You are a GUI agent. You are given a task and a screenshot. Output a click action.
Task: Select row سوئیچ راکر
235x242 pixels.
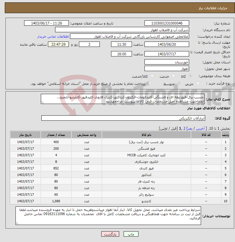pos(120,194)
